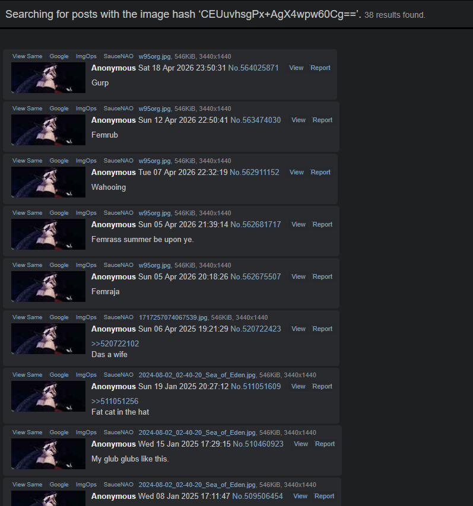Open View Same link for post 564025871
Viewport: 473px width, 506px height.
click(27, 56)
